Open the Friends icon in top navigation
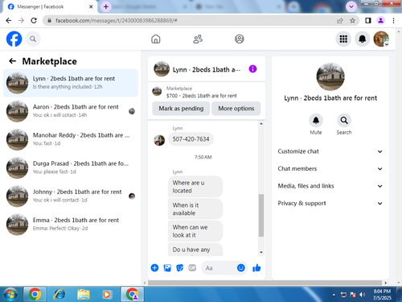Image resolution: width=402 pixels, height=302 pixels. point(198,39)
